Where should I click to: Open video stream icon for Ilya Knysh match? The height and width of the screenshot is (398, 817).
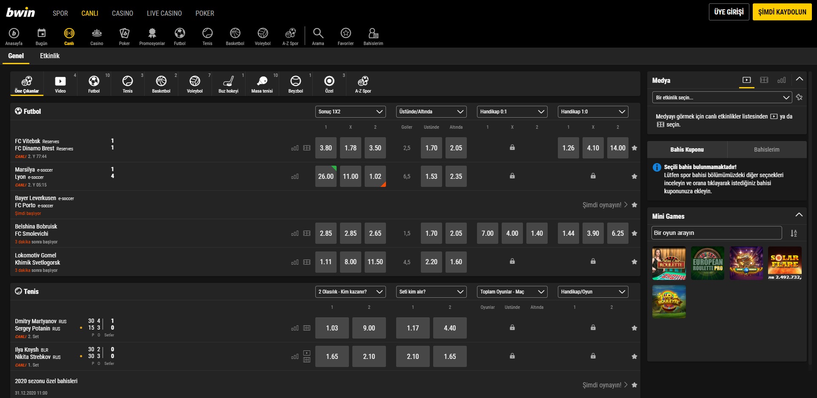[307, 353]
